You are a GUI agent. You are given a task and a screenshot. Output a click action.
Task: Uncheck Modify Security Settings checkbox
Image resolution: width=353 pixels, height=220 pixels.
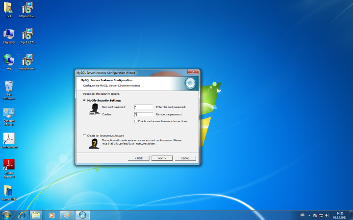pyautogui.click(x=84, y=100)
